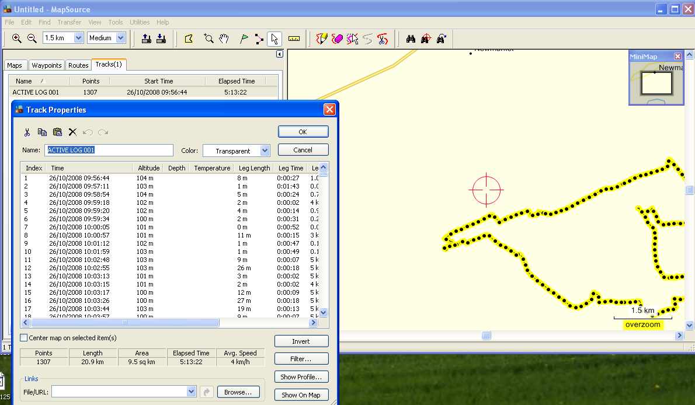Select ACTIVE LOG 001 row in Tracks list
This screenshot has width=695, height=405.
coord(143,92)
